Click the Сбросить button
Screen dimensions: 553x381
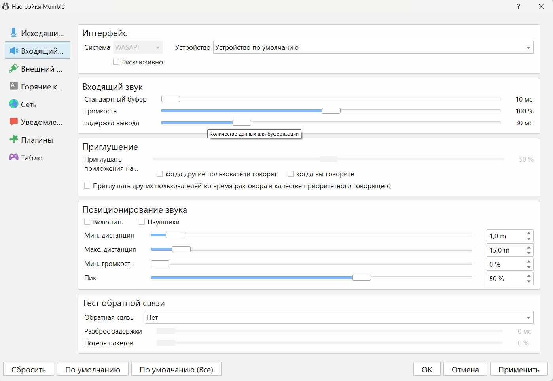[x=28, y=369]
